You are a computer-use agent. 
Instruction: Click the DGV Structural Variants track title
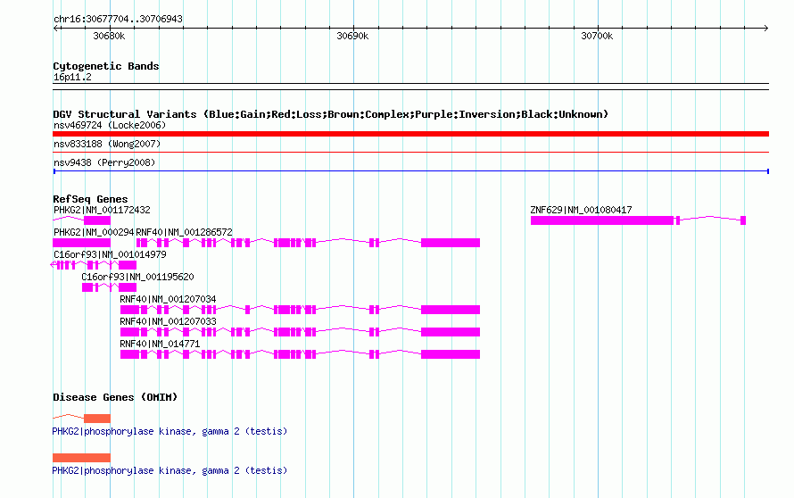[x=330, y=114]
